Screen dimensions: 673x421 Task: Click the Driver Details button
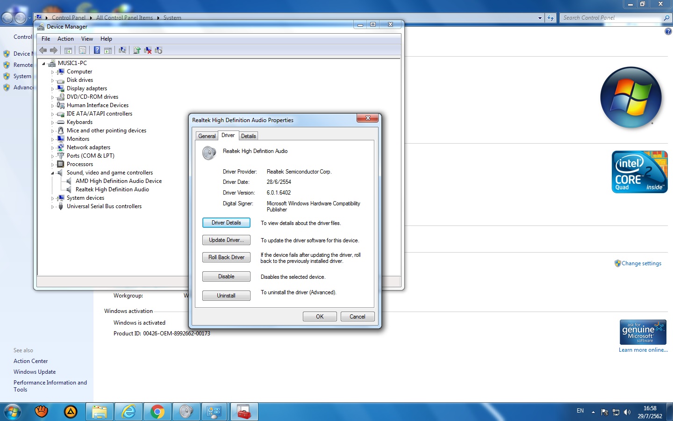[x=226, y=223]
